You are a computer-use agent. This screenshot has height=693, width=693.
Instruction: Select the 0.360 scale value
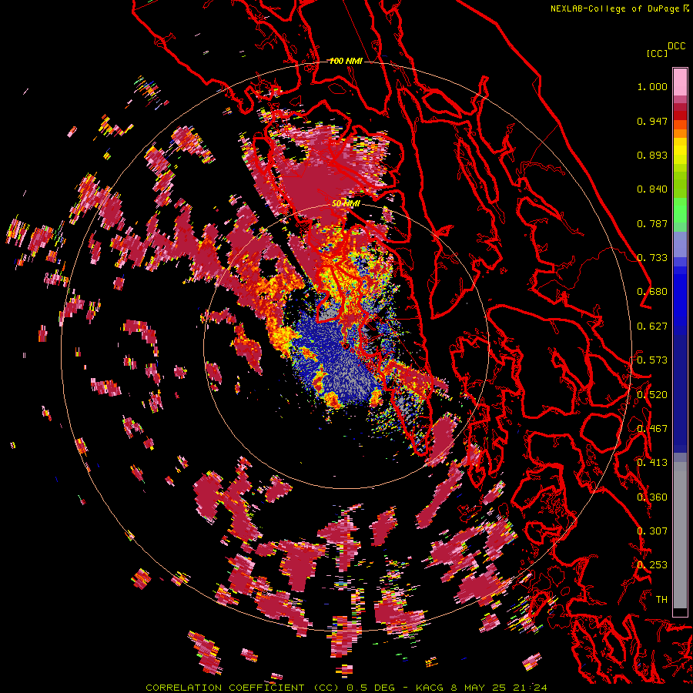click(652, 497)
